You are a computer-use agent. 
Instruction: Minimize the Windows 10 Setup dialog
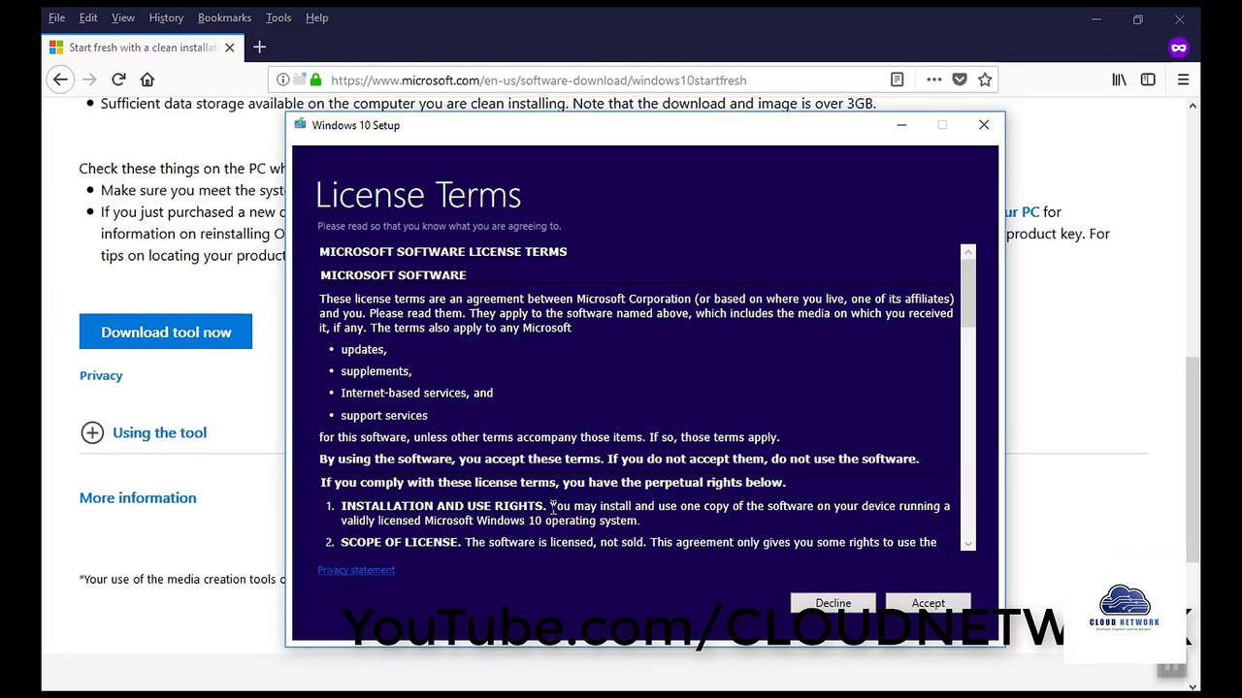[x=901, y=125]
